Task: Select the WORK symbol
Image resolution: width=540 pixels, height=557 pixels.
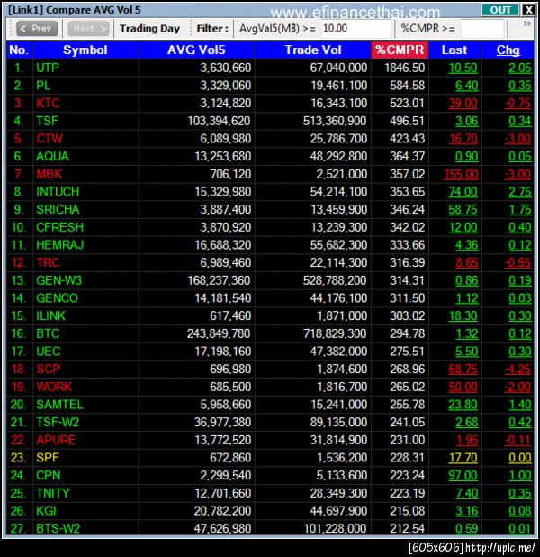Action: click(x=54, y=387)
